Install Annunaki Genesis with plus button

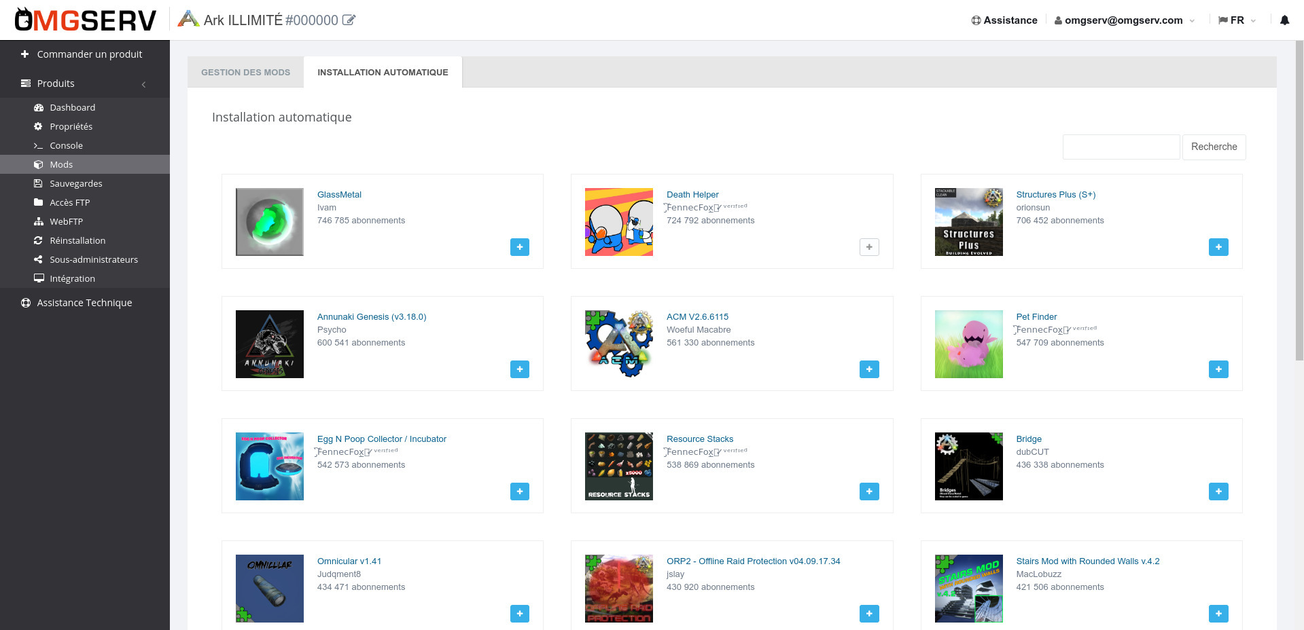click(x=520, y=369)
